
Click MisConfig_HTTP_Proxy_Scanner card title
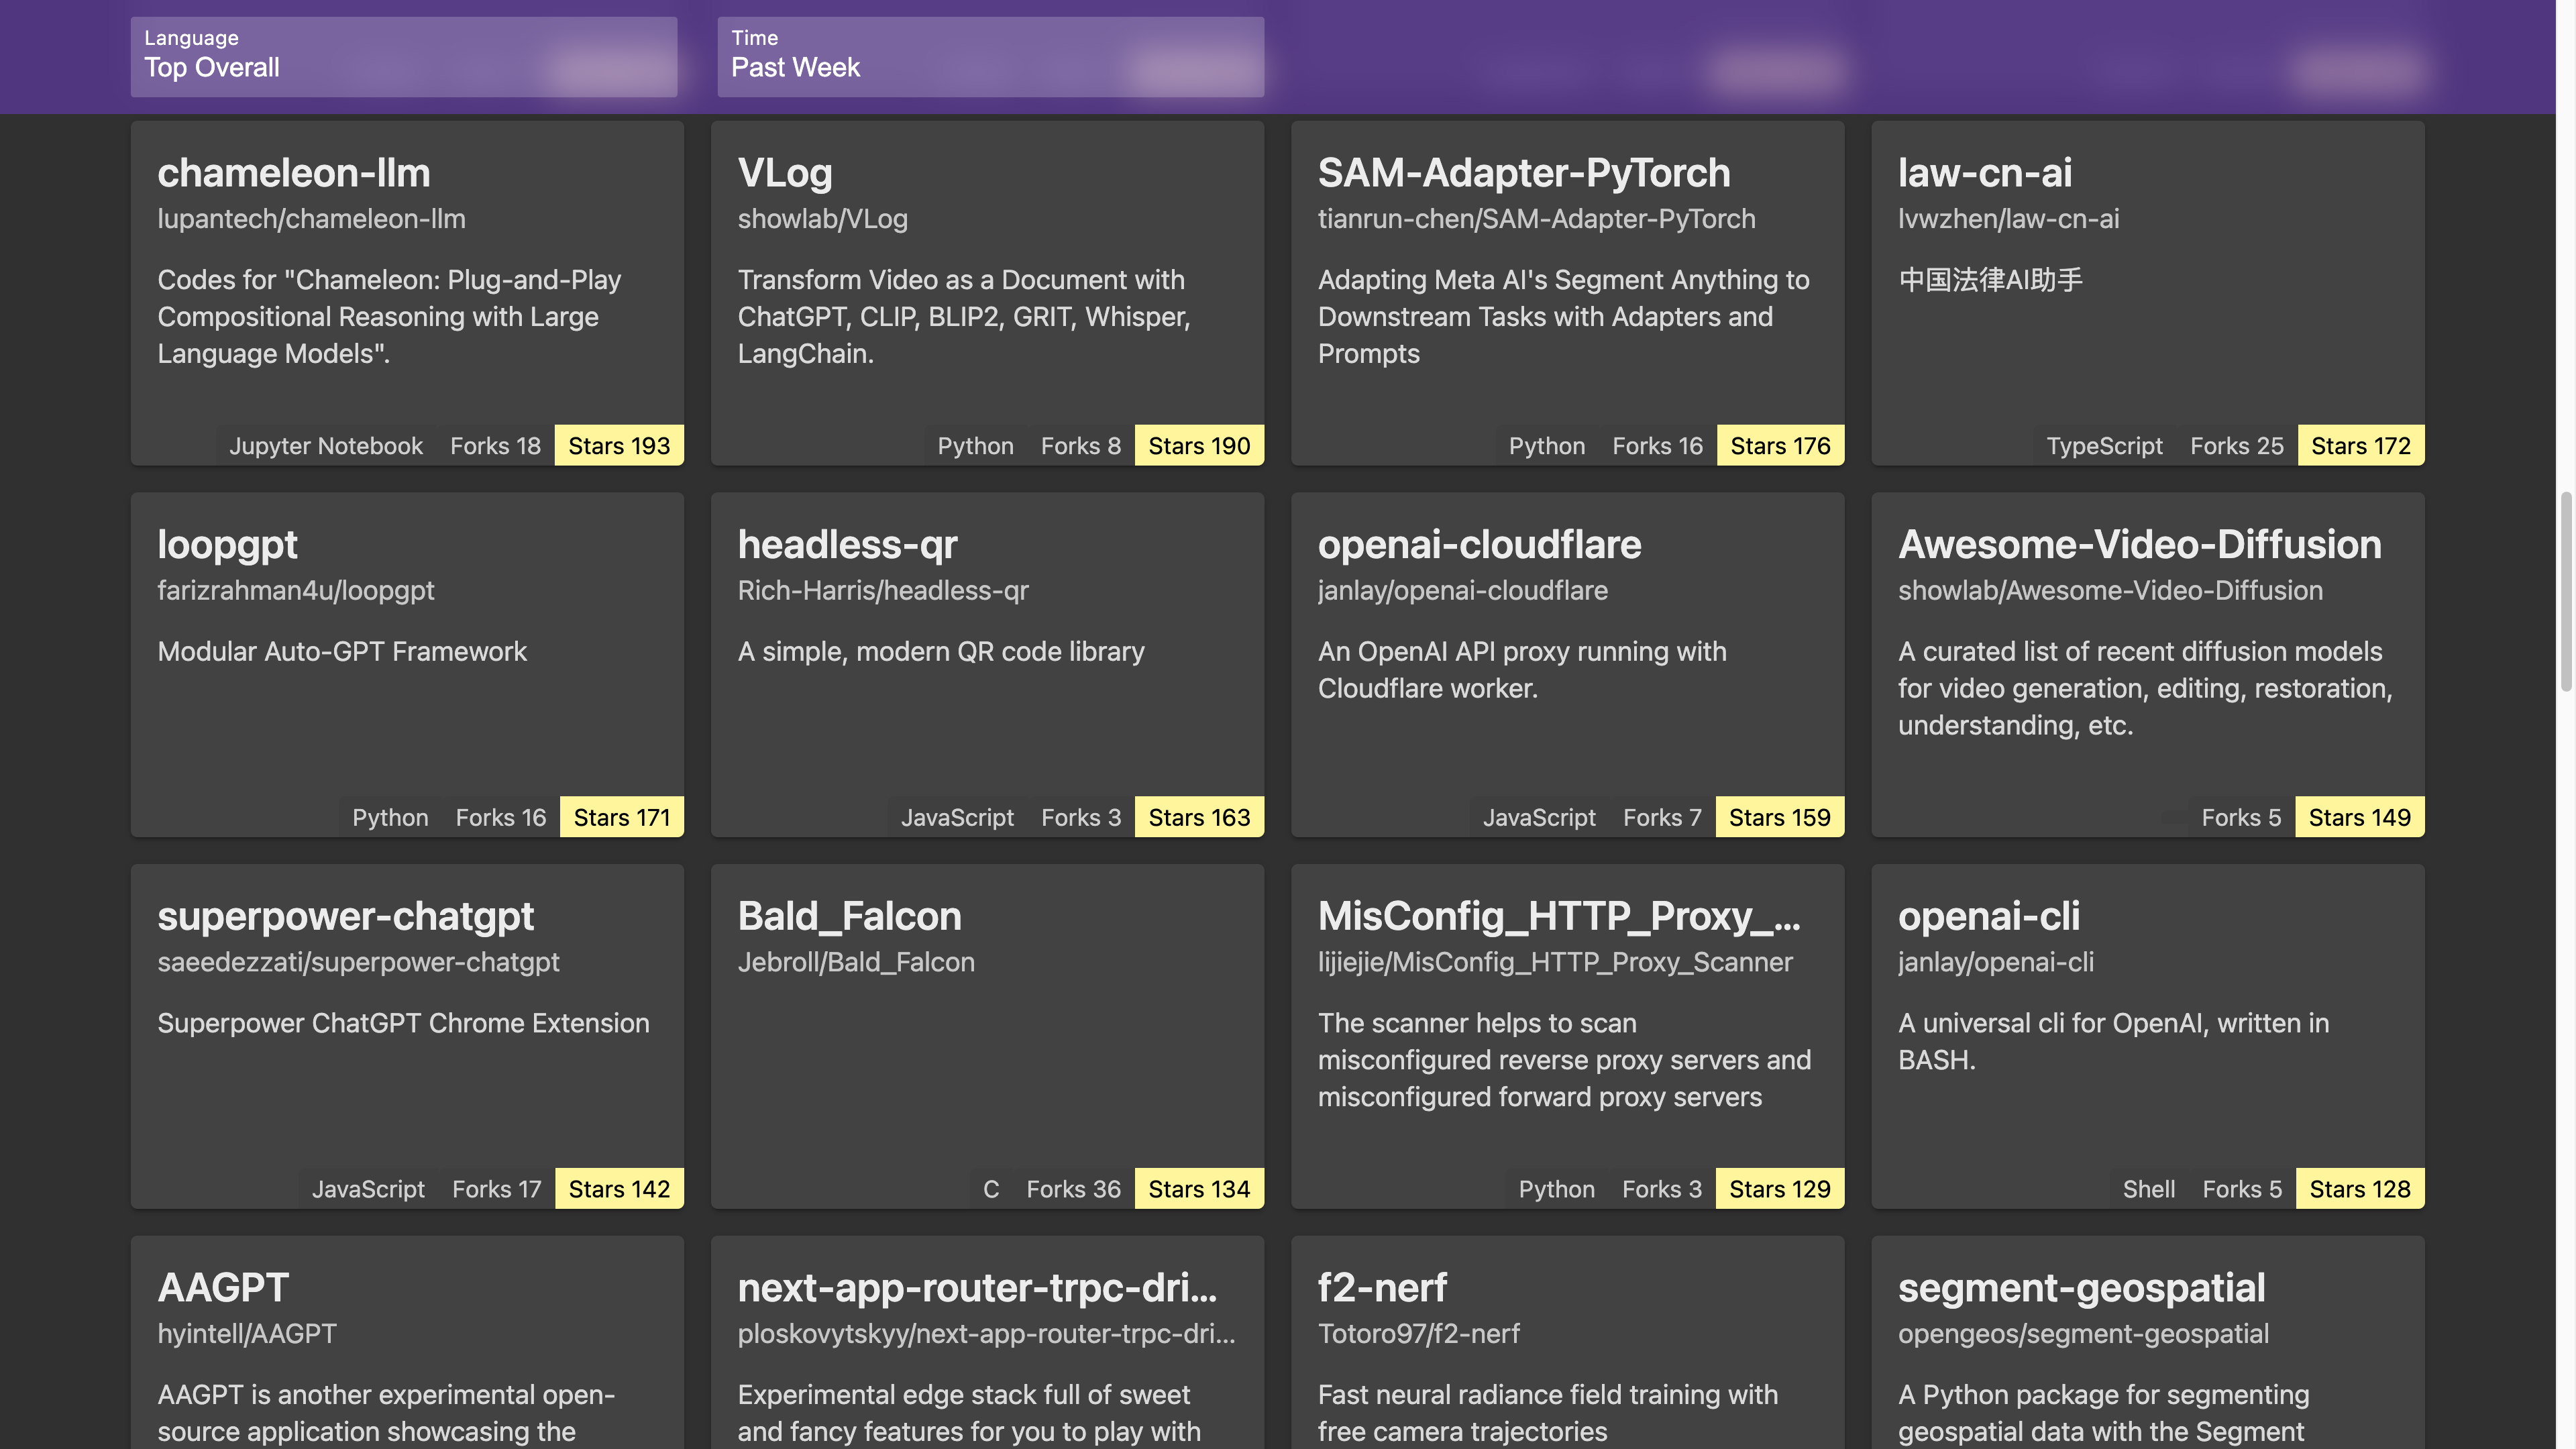point(1558,916)
